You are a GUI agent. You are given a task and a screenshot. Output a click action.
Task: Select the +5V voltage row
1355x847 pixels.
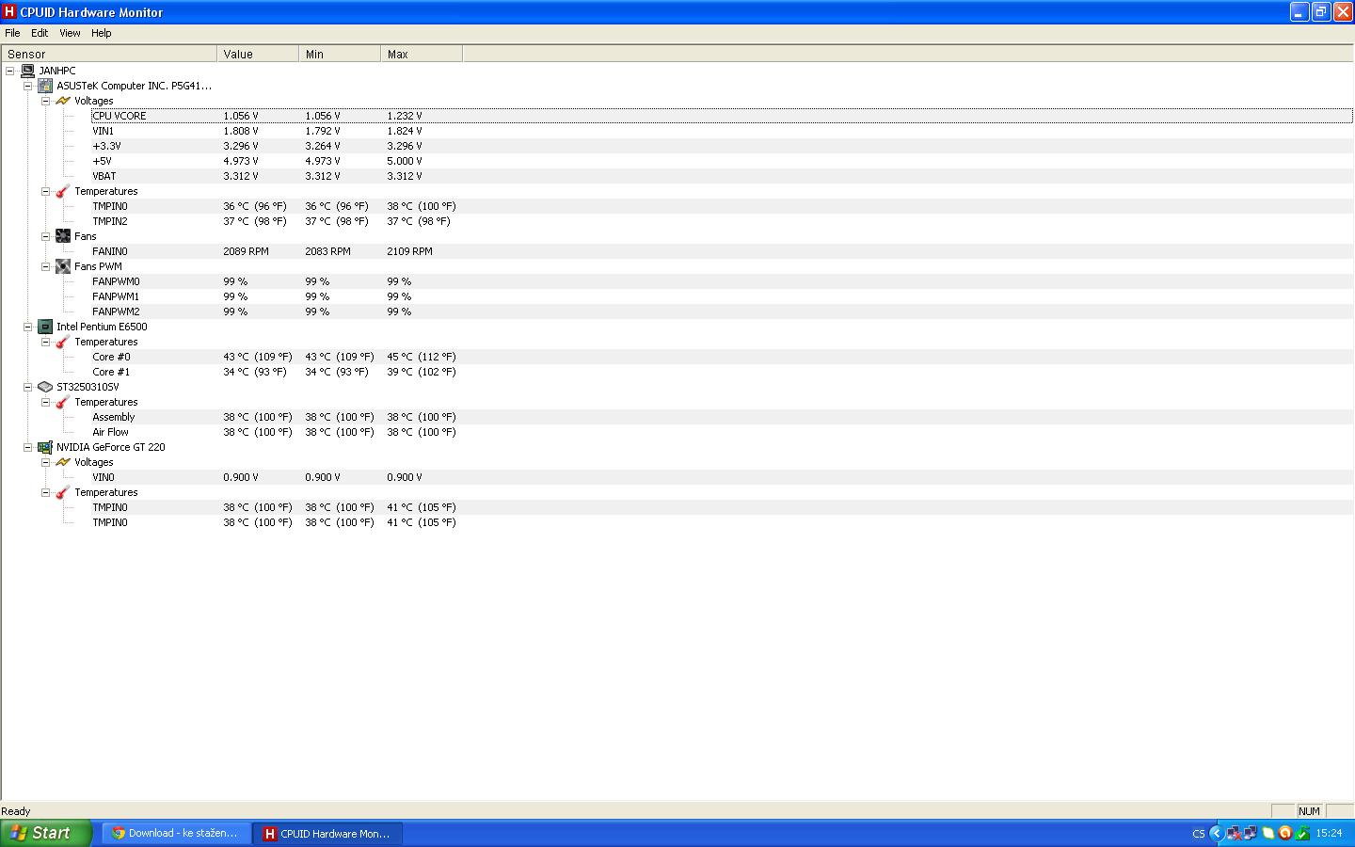point(722,161)
